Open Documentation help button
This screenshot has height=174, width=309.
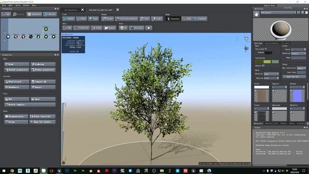16,116
